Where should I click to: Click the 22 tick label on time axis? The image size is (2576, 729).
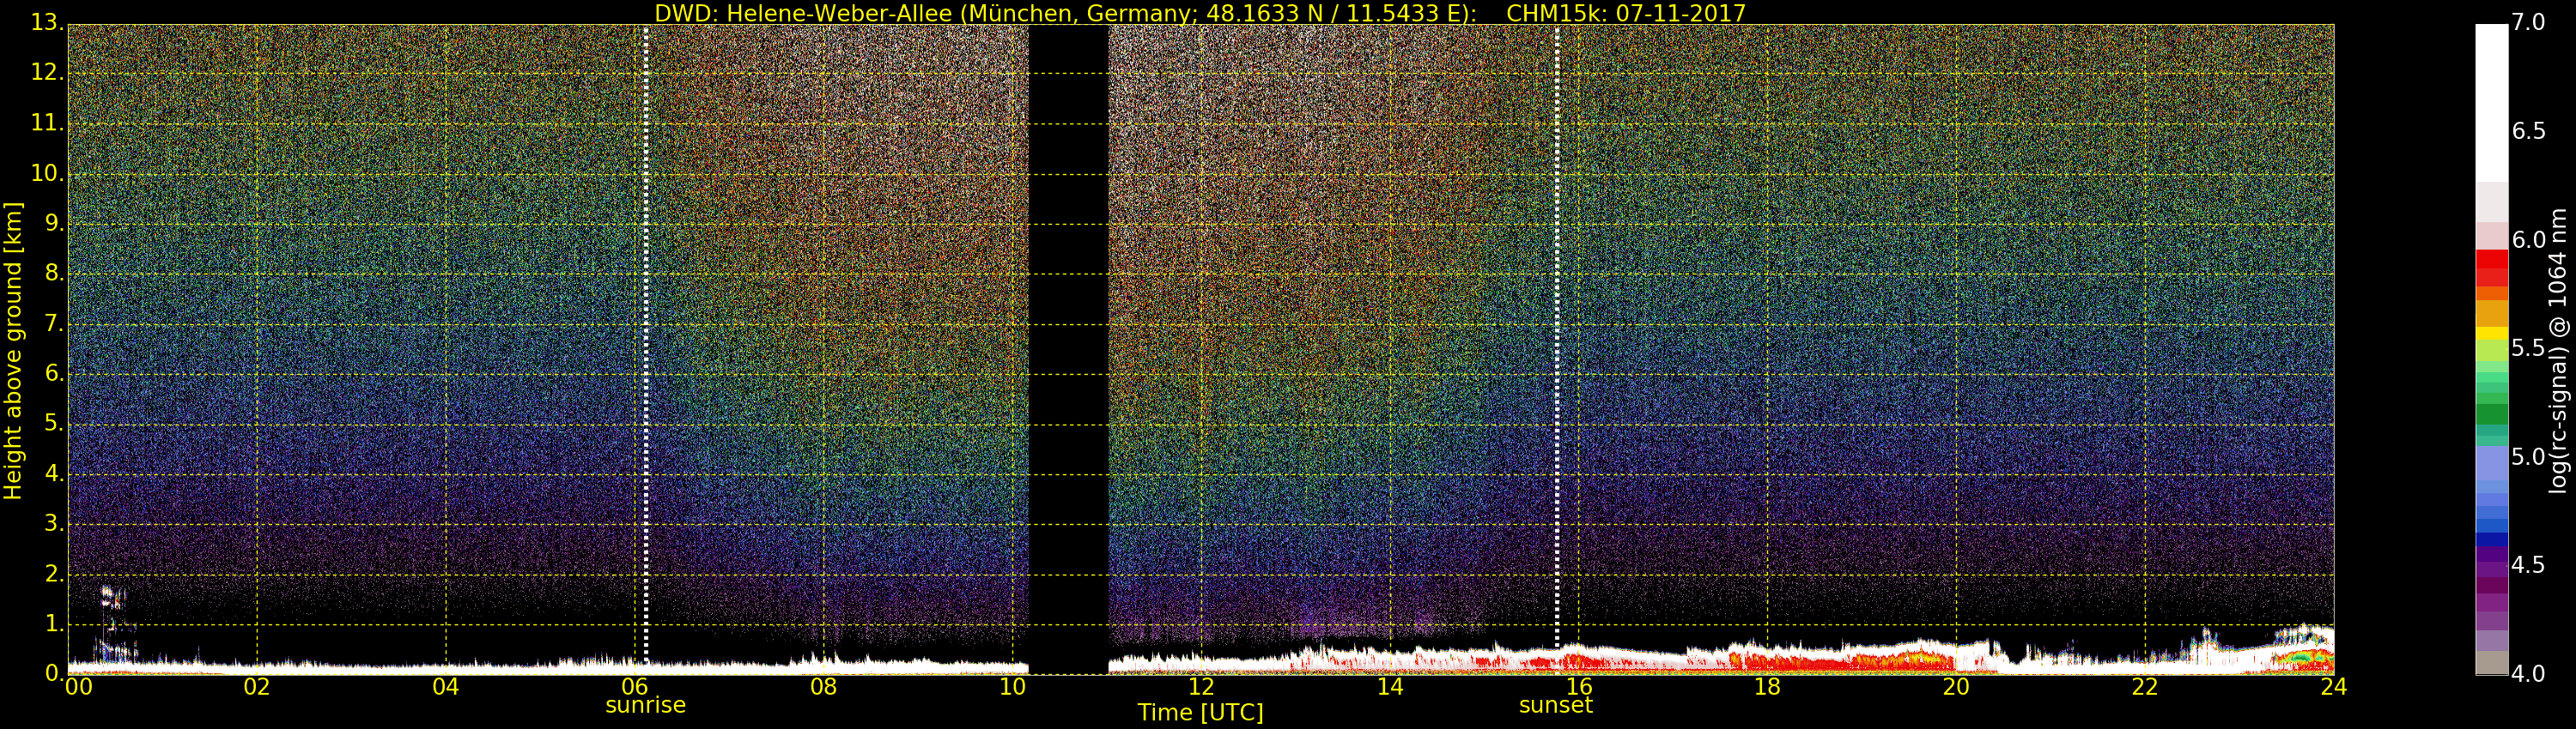click(2145, 687)
